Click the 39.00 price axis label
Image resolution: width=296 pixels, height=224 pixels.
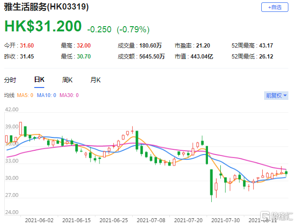(12, 127)
